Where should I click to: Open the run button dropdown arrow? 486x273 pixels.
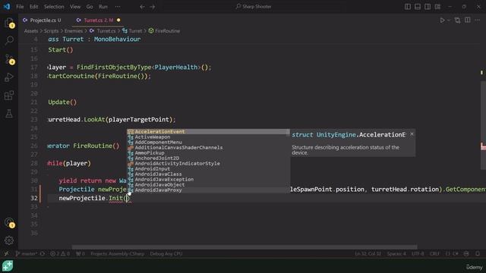(x=449, y=20)
